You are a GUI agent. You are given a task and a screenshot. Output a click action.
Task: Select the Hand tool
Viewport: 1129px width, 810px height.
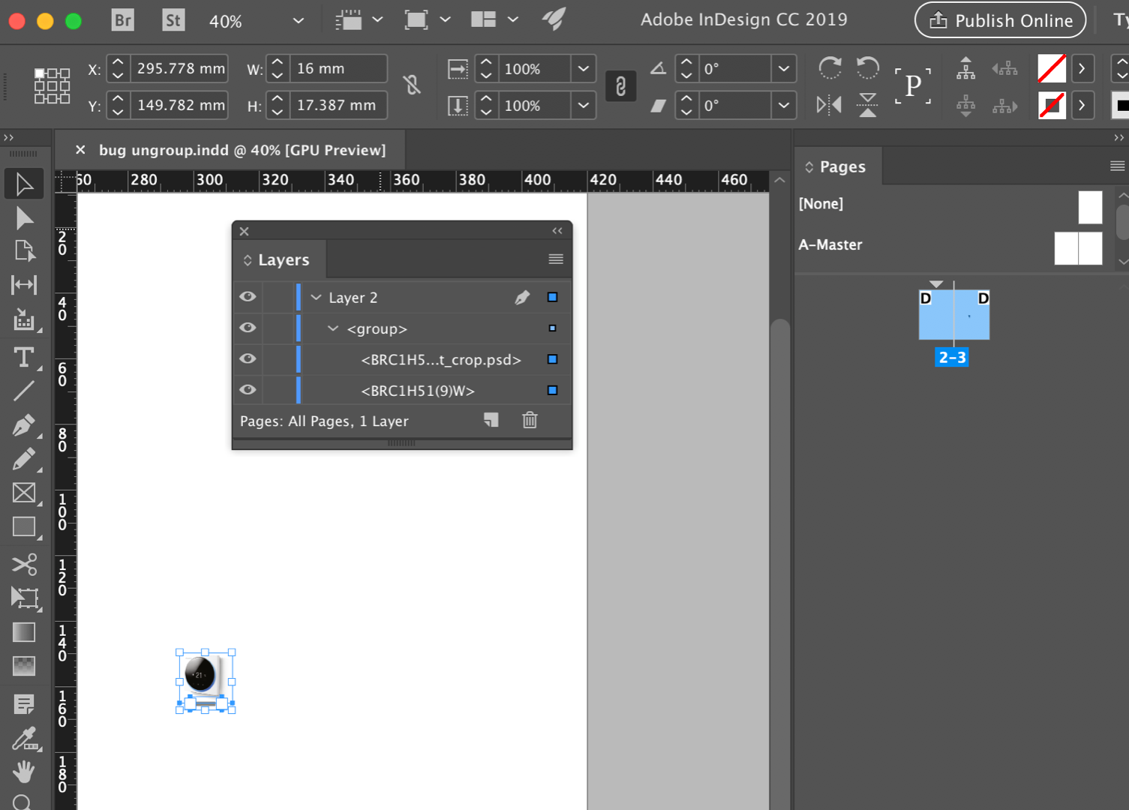[25, 772]
